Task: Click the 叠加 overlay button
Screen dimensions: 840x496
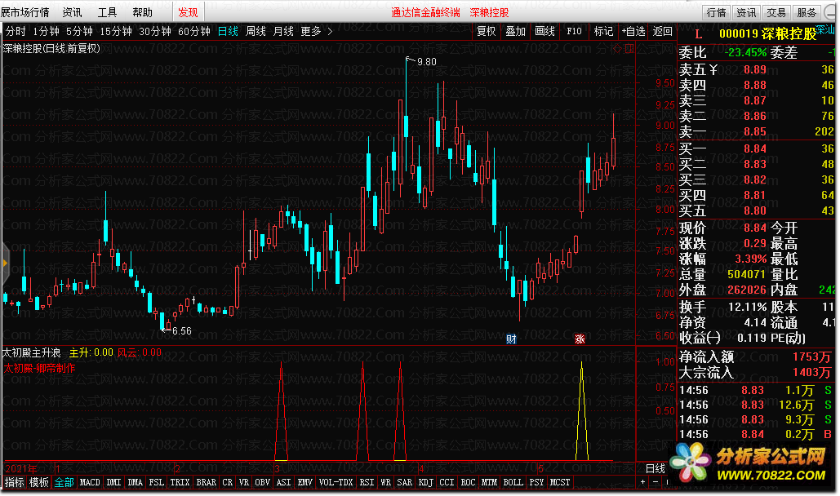Action: click(x=515, y=32)
